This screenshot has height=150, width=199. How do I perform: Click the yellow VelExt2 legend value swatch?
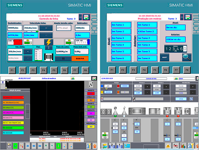(x=91, y=127)
